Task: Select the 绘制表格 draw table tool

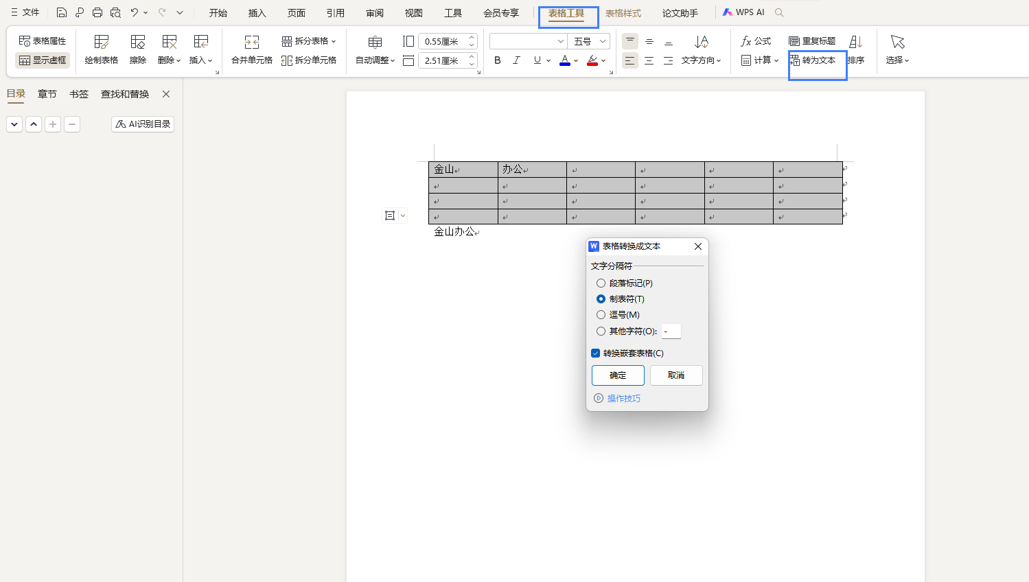Action: [102, 50]
